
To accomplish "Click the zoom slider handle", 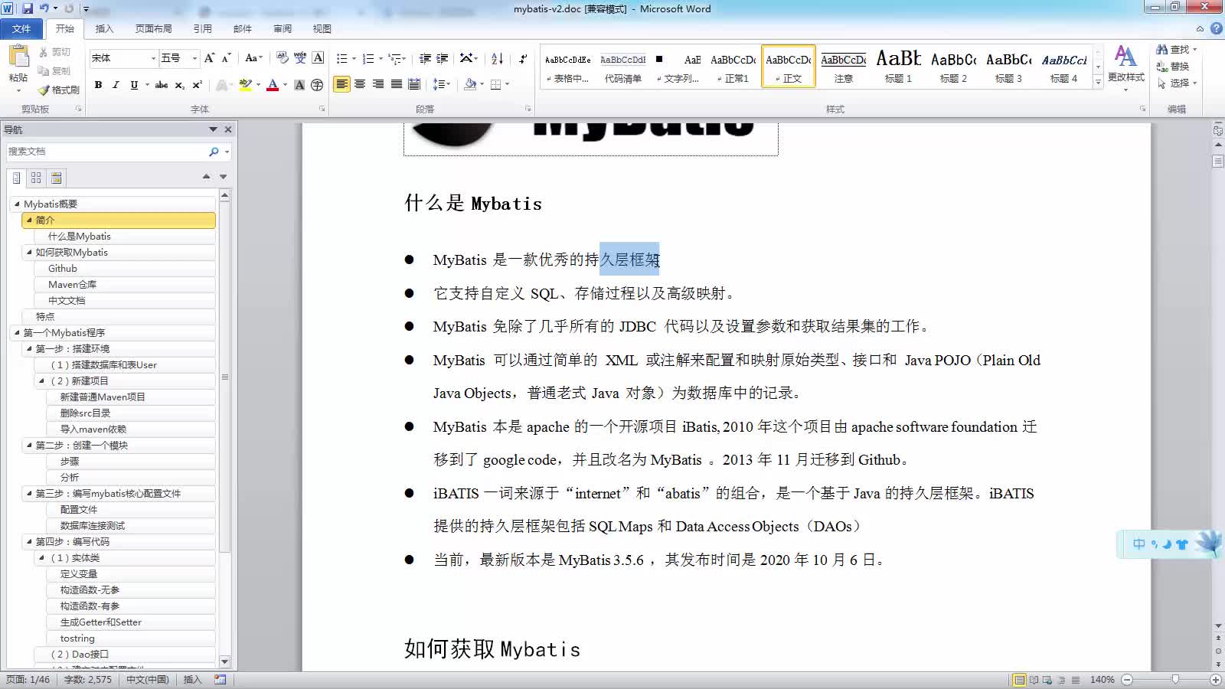I will [x=1175, y=679].
